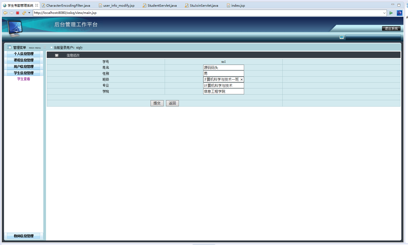This screenshot has height=245, width=408.
Task: Click the 学院 row label
Action: [x=106, y=91]
